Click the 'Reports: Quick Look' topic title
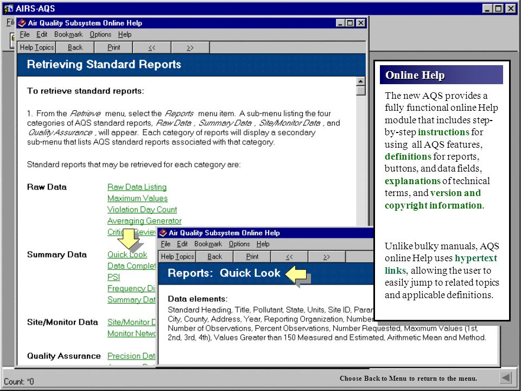 (224, 273)
